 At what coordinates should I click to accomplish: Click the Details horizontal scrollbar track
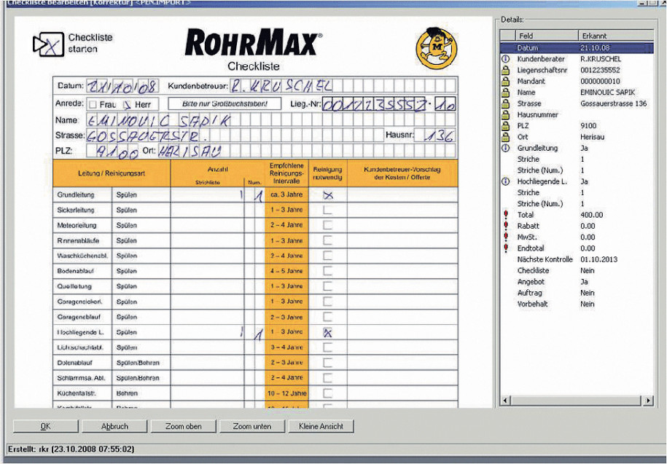coord(577,401)
